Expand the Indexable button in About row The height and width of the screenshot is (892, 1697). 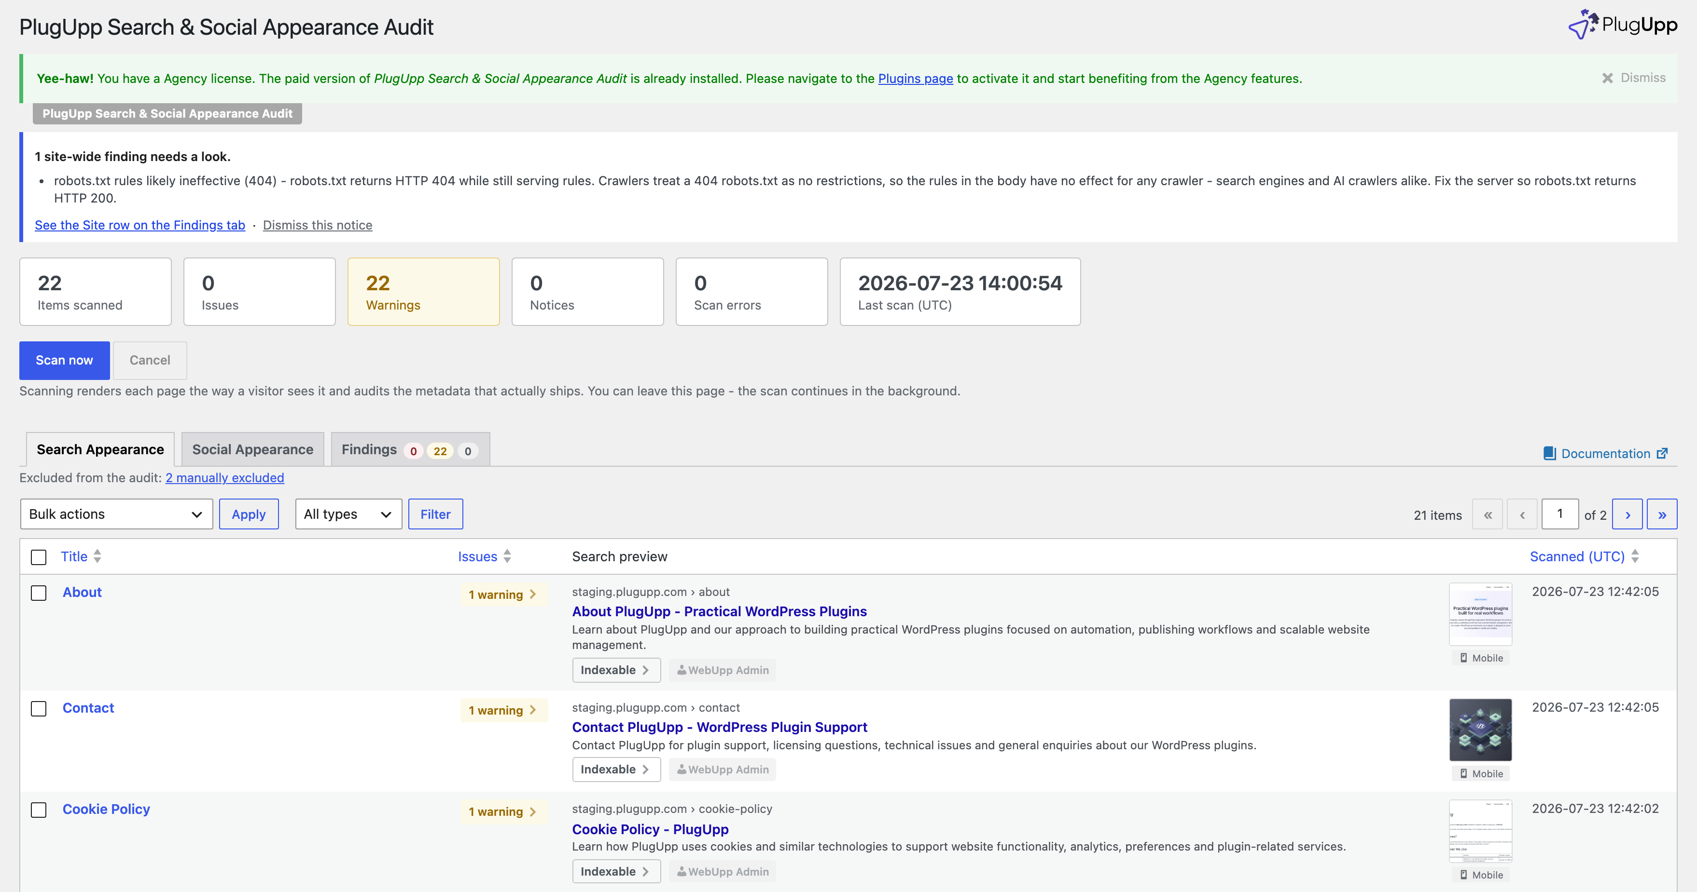pos(616,670)
